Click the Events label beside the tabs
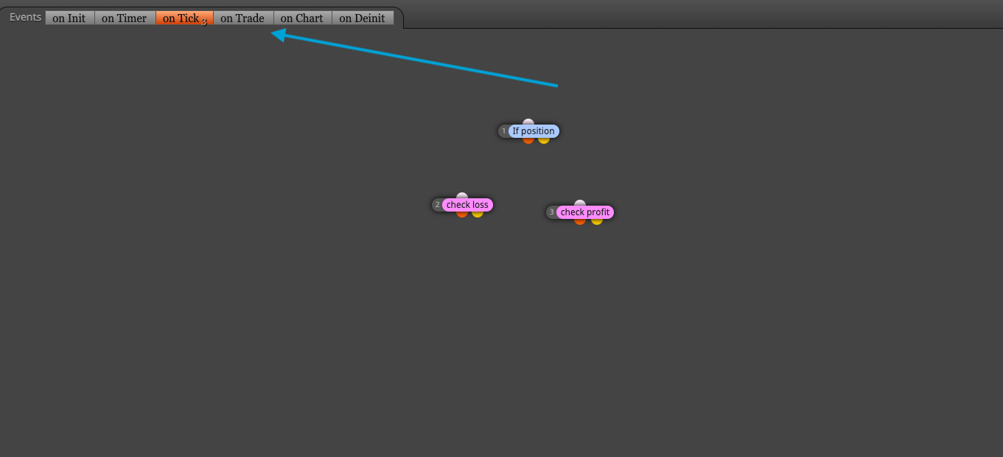The width and height of the screenshot is (1003, 457). coord(26,17)
